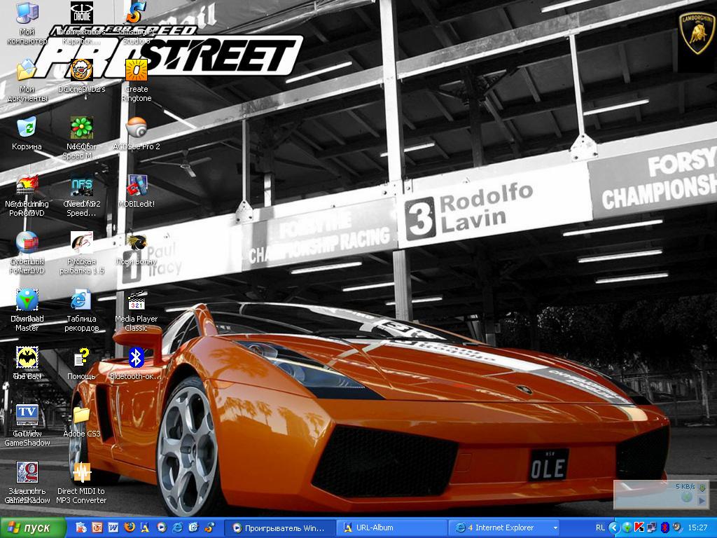Select the Bluetooth desktop shortcut icon
This screenshot has height=538, width=717.
(137, 357)
